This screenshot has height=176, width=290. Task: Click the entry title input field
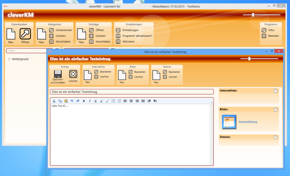[132, 92]
